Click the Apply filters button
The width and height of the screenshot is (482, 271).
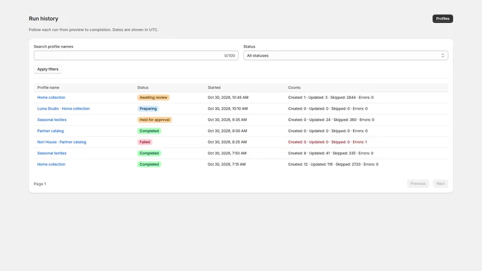pyautogui.click(x=48, y=69)
